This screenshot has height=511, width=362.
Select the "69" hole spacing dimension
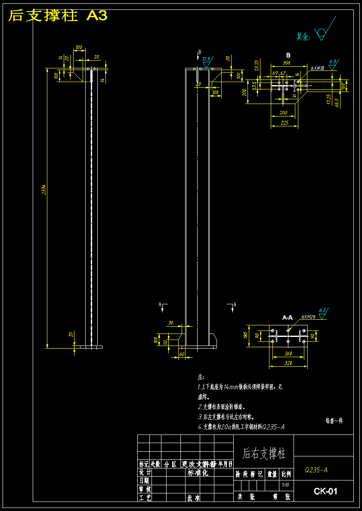275,73
